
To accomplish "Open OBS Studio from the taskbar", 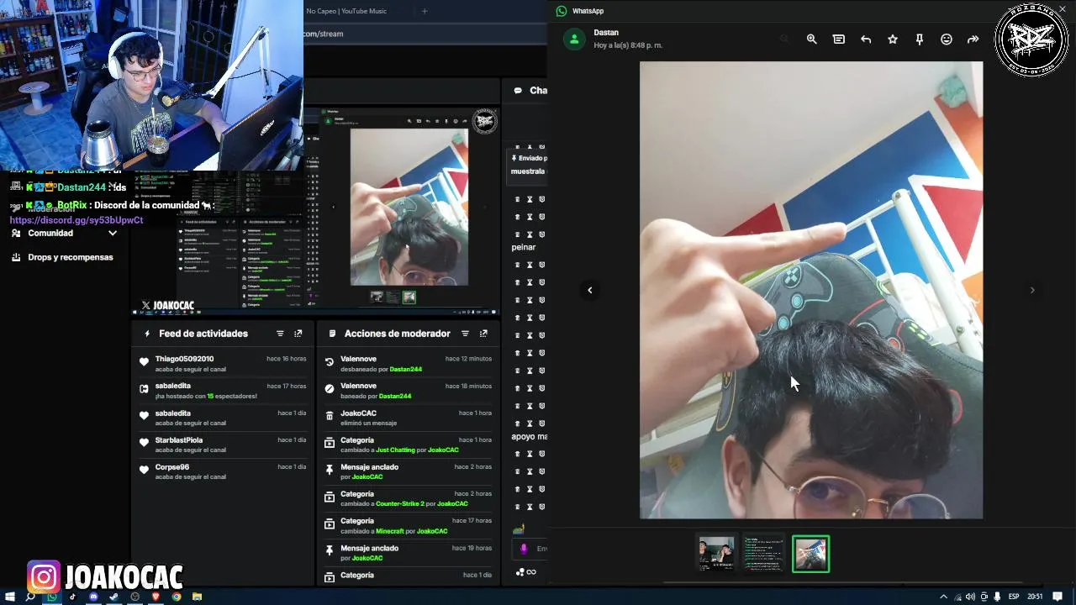I will (x=134, y=597).
